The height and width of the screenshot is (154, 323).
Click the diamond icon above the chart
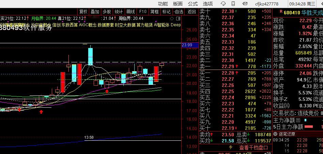point(172,19)
